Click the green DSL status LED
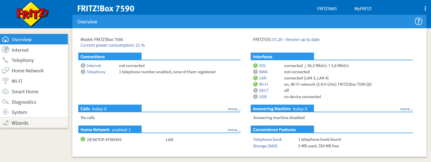This screenshot has width=431, height=162. pyautogui.click(x=255, y=66)
